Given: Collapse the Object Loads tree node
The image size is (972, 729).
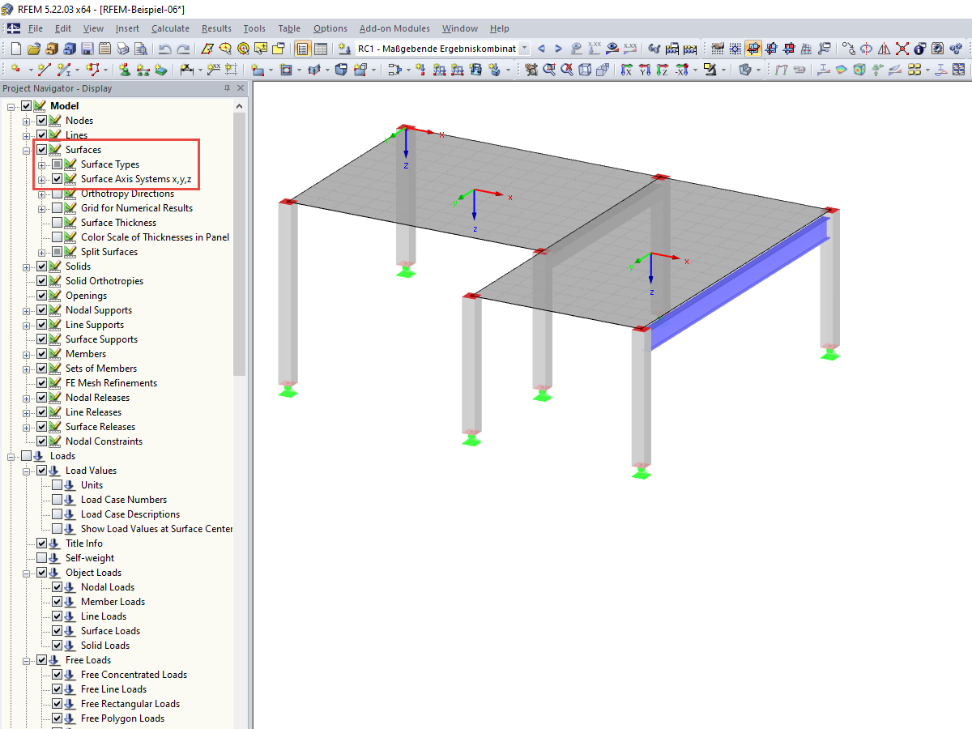Looking at the screenshot, I should [x=27, y=573].
